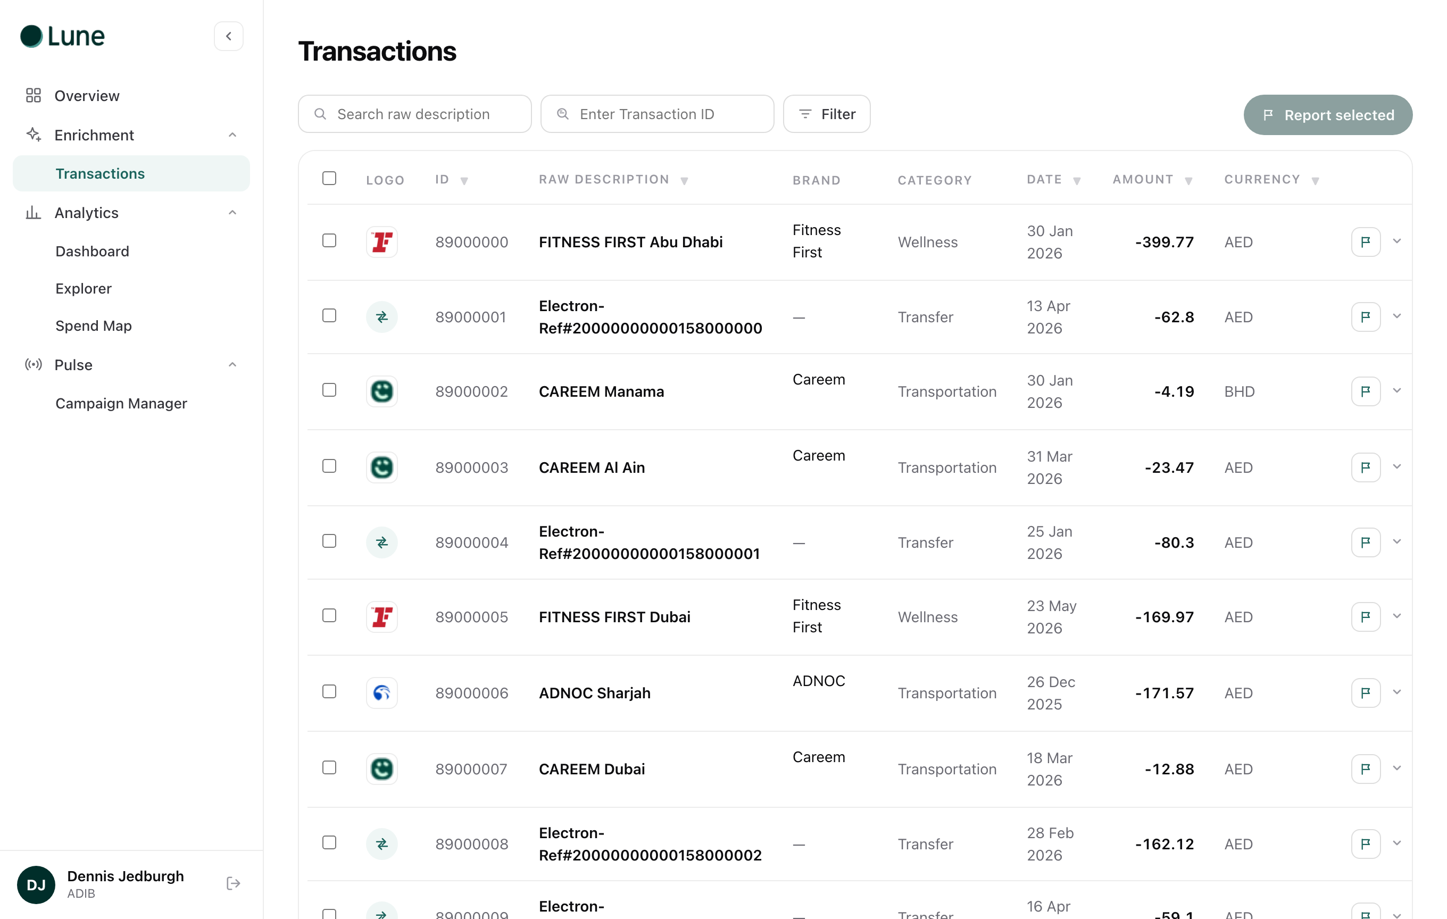Viewport: 1447px width, 919px height.
Task: Flag transaction 89000008
Action: point(1365,843)
